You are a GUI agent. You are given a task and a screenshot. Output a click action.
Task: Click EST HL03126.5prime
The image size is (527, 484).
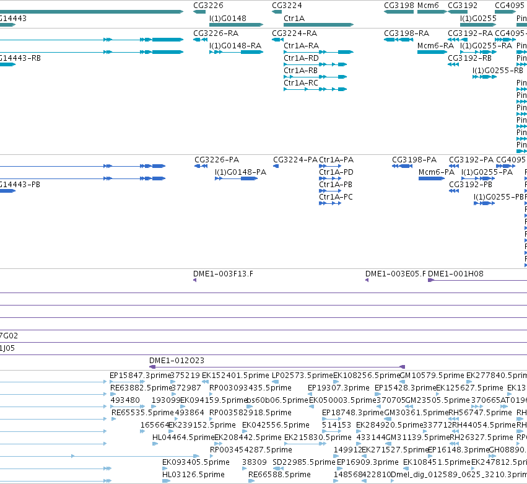[193, 475]
